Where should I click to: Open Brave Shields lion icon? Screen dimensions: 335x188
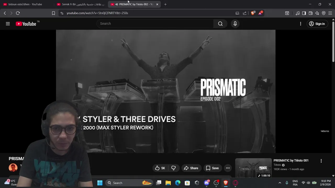pyautogui.click(x=253, y=13)
